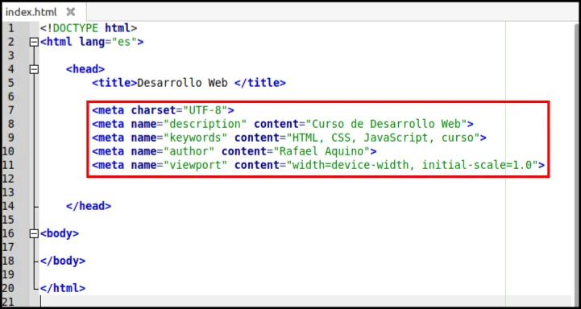Collapse the body tag fold marker
Viewport: 581px width, 309px height.
point(34,233)
